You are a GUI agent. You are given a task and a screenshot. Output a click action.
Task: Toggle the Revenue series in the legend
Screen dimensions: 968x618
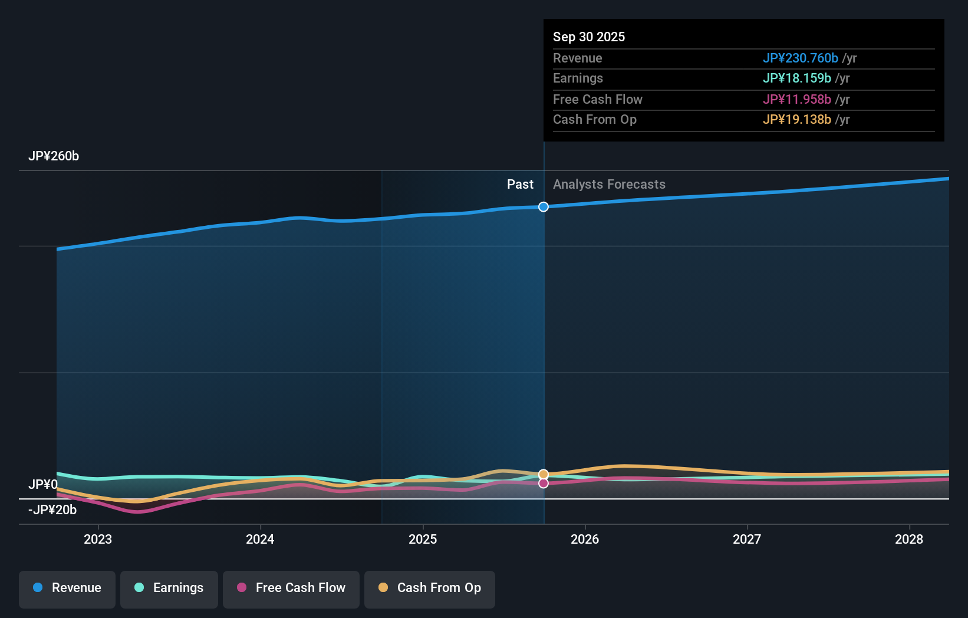tap(67, 588)
